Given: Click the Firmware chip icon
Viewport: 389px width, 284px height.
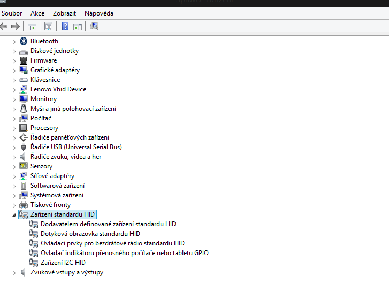Looking at the screenshot, I should click(24, 60).
